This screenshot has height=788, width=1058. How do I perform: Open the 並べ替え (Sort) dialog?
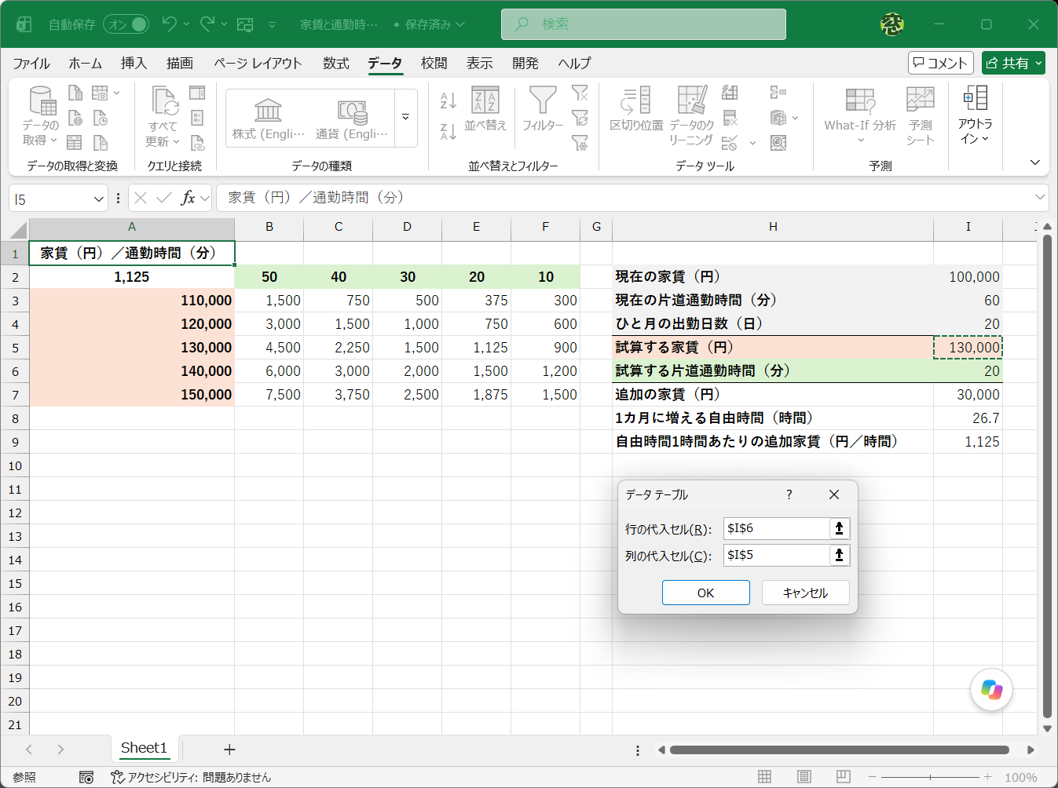[485, 108]
